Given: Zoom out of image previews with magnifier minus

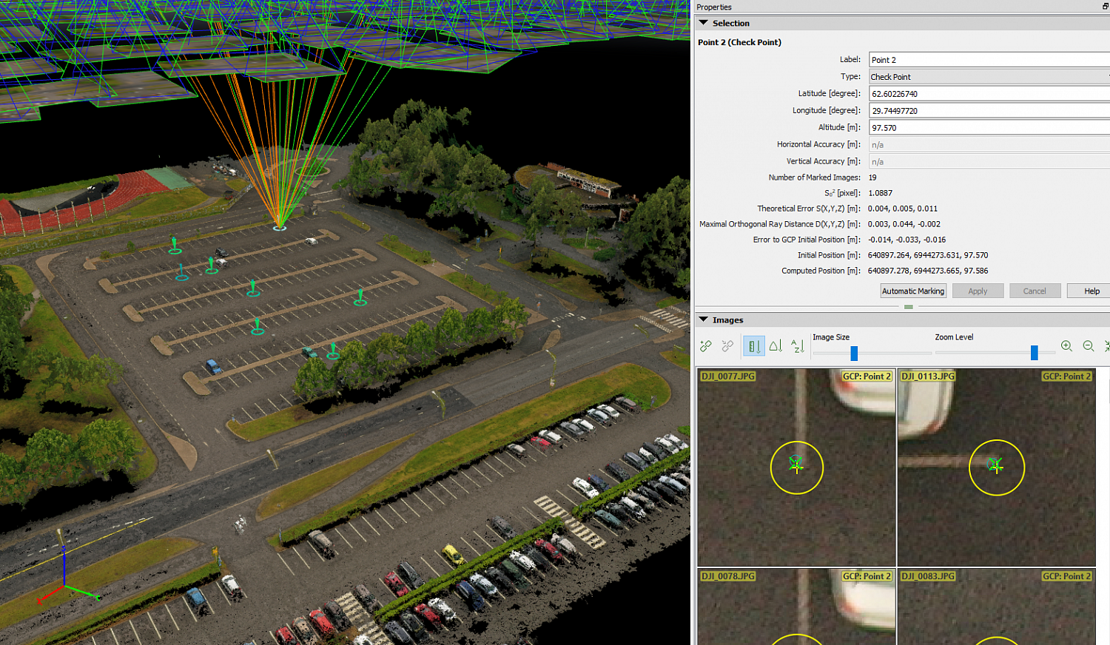Looking at the screenshot, I should [x=1088, y=345].
